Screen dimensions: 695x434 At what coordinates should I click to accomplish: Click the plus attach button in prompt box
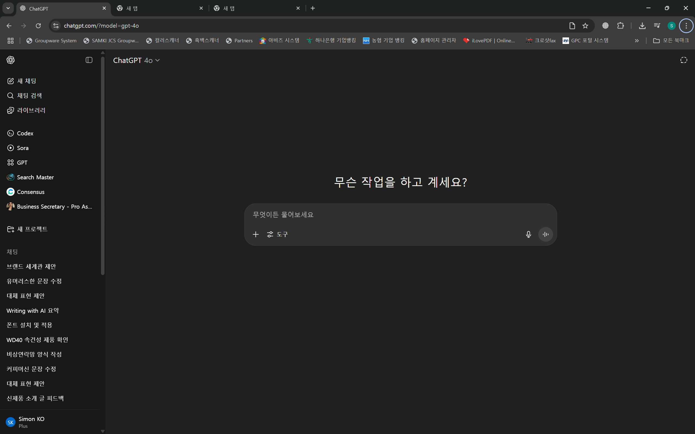255,235
